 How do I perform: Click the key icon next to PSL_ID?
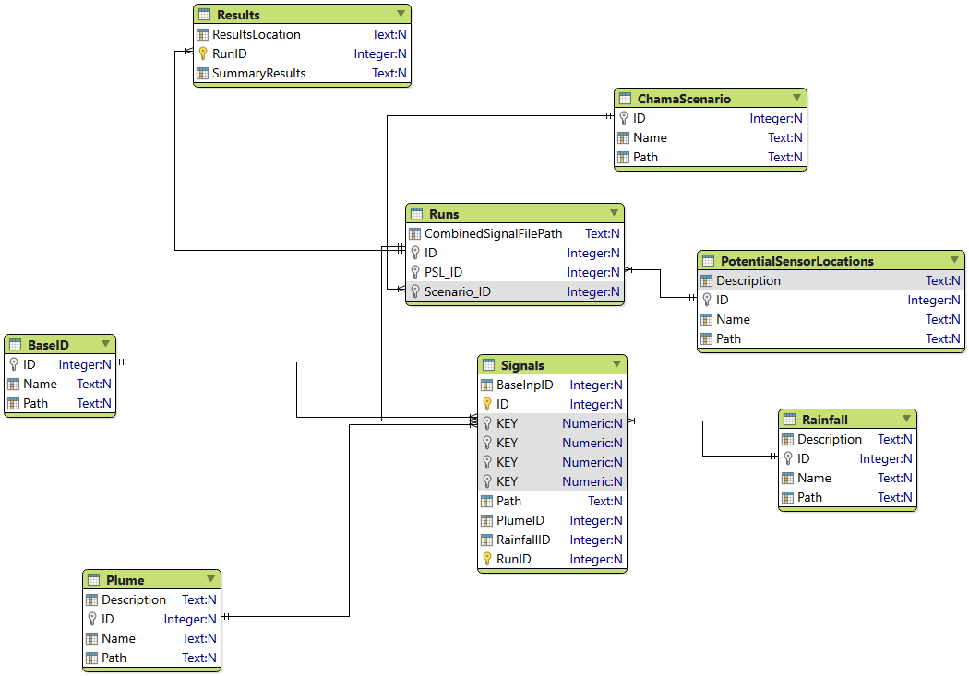(415, 272)
